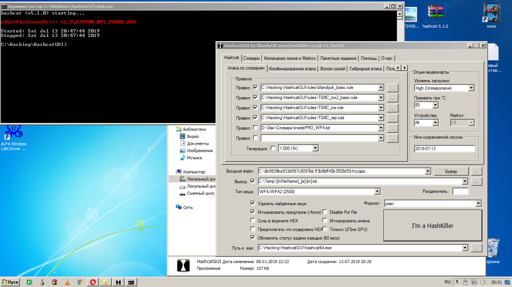Toggle the 'Удалить найденные хеши' checkbox
Image resolution: width=512 pixels, height=287 pixels.
coord(253,204)
